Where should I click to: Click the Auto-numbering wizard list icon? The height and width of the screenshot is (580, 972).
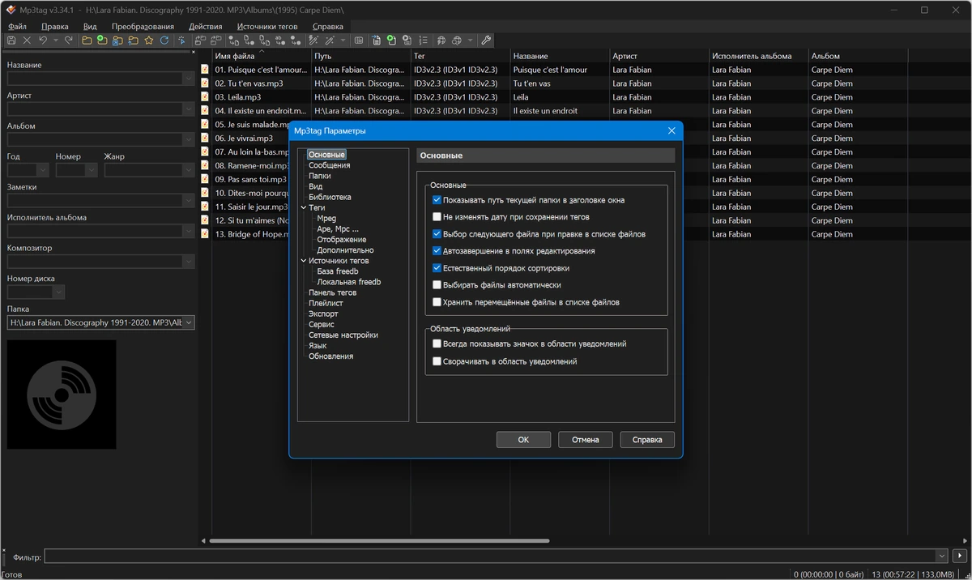[x=423, y=40]
